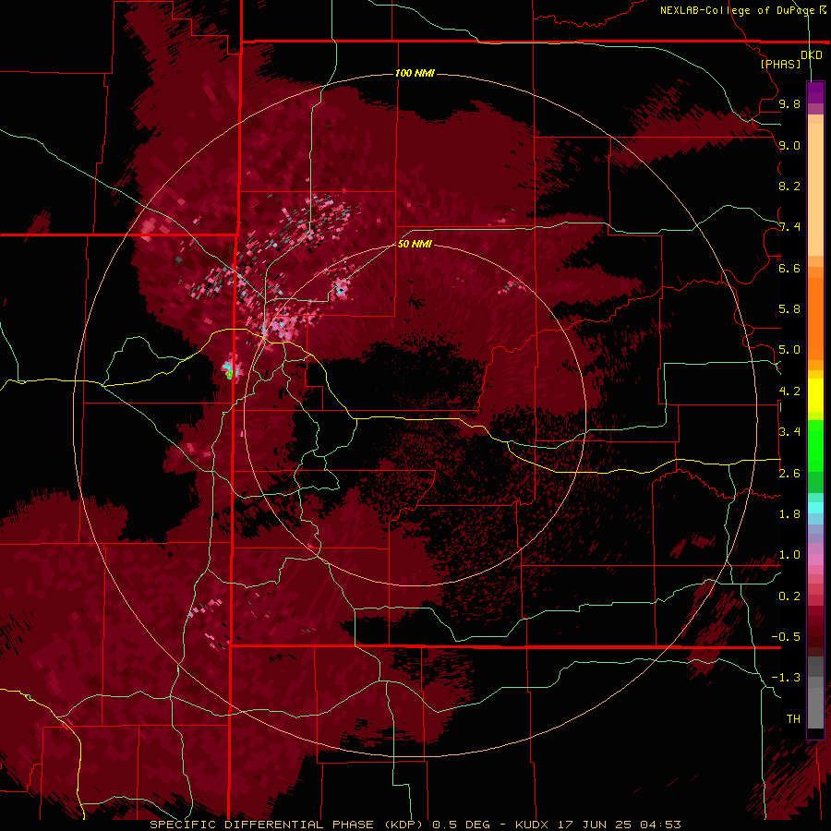Pick the pink segment of the color bar

click(815, 560)
